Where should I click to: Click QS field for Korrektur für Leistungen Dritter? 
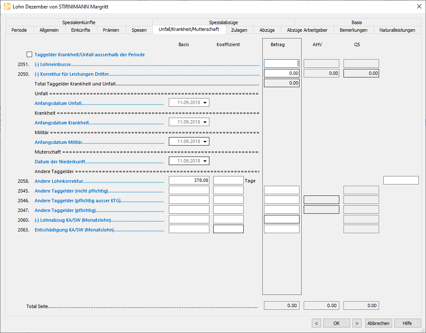(361, 73)
